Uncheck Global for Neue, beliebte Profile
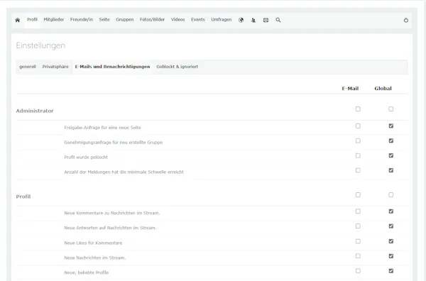The image size is (426, 281). [391, 270]
